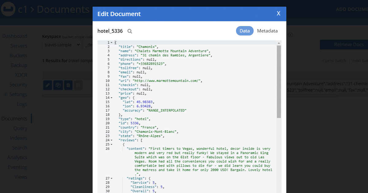Viewport: 368px width, 193px height.
Task: Collapse the "ratings" object at line 27
Action: 111,178
